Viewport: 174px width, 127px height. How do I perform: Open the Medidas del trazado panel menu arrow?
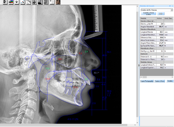pyautogui.click(x=170, y=6)
